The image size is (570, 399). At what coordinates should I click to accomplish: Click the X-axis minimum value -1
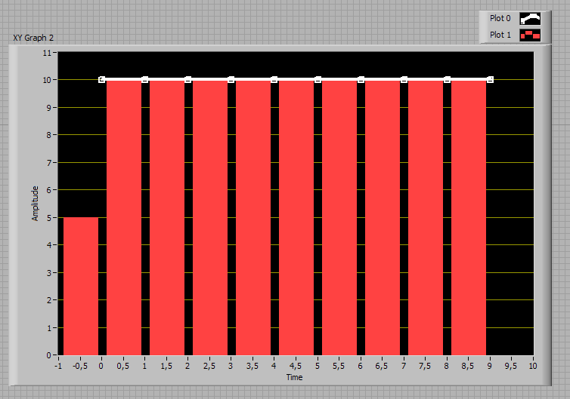point(58,367)
